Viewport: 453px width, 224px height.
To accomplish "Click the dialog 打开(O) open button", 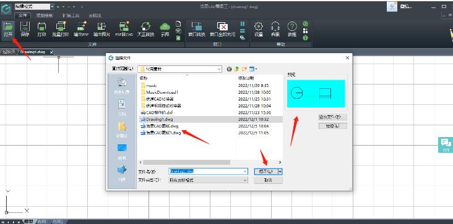I will coord(265,172).
